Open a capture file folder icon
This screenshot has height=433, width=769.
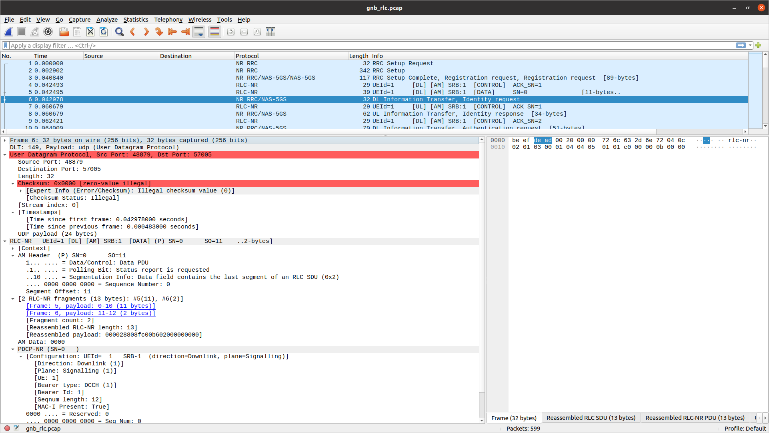64,32
